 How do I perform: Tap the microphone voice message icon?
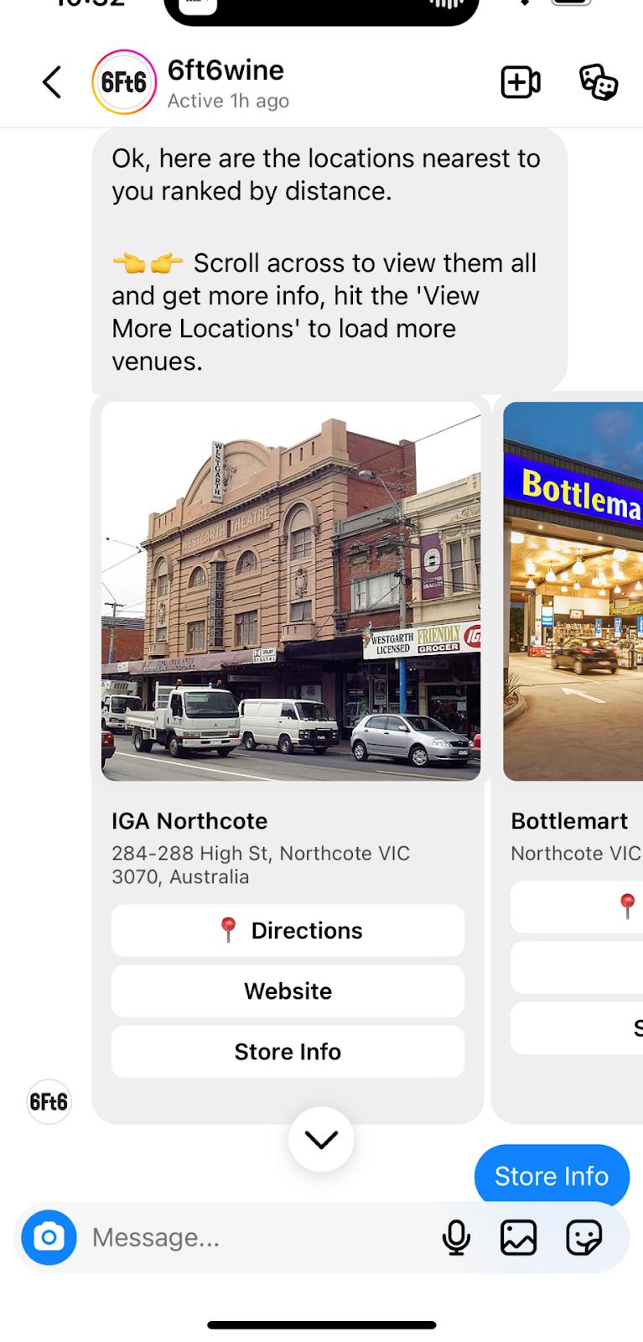click(x=456, y=1237)
